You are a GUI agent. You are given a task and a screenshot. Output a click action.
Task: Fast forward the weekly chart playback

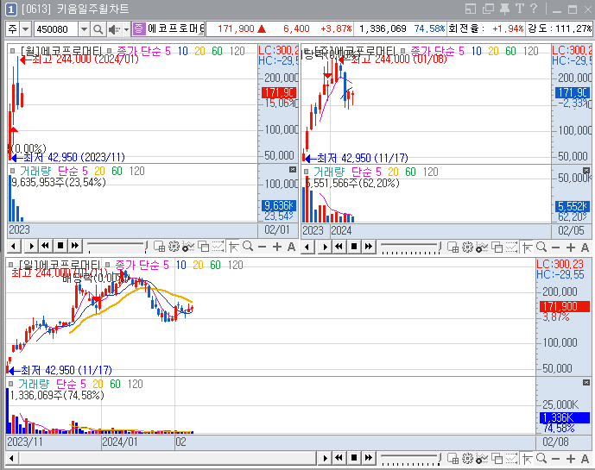369,248
